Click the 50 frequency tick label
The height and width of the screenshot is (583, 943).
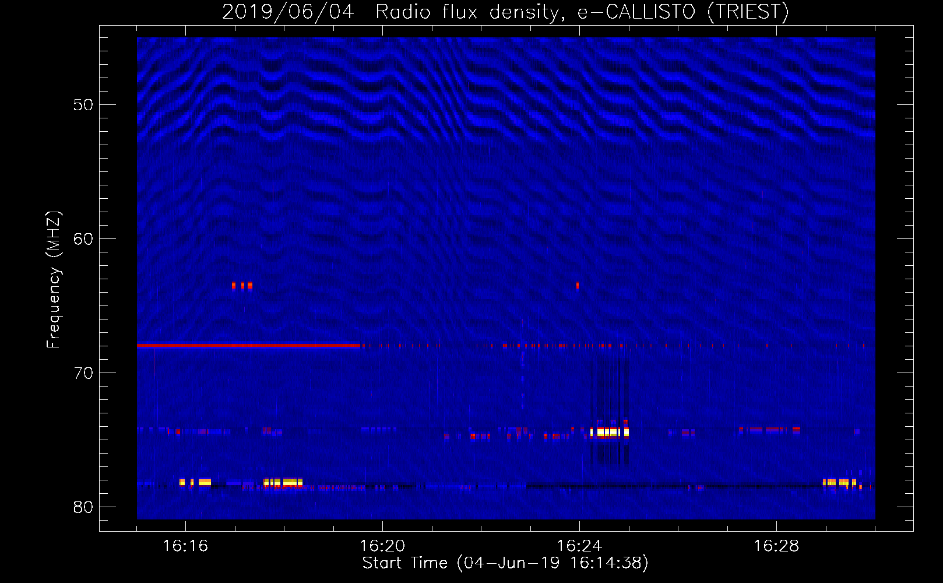83,105
